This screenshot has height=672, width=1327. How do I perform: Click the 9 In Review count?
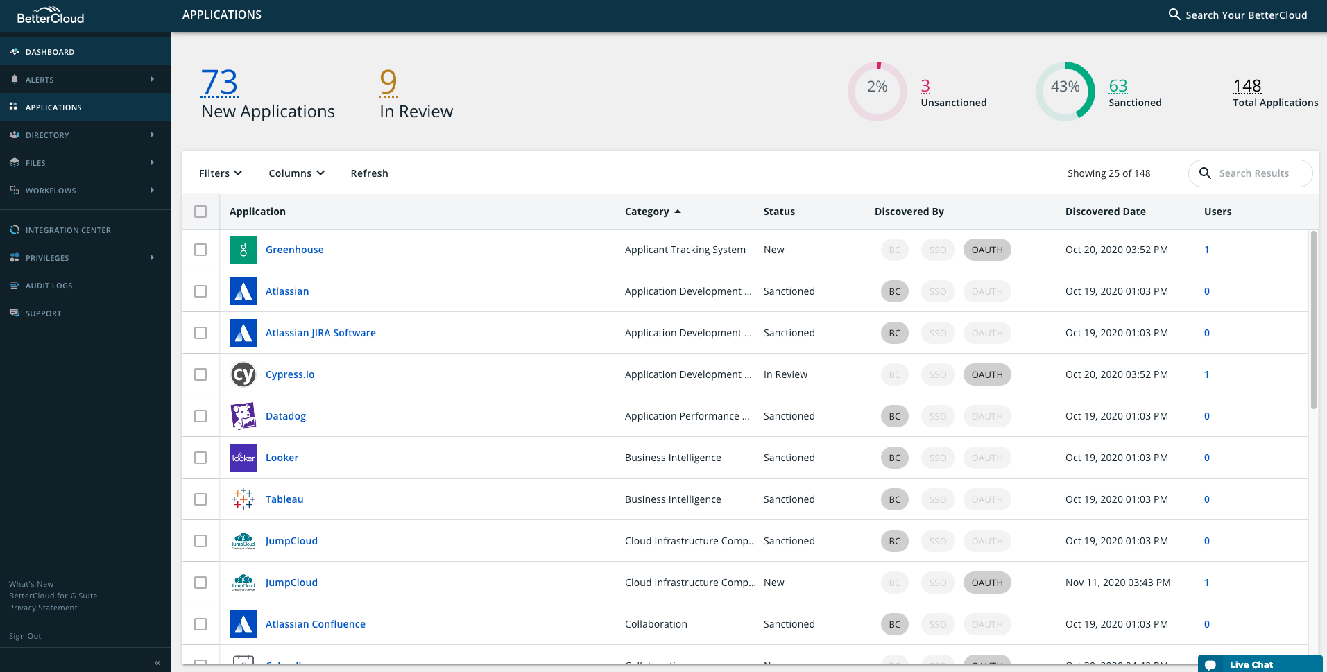pos(388,83)
